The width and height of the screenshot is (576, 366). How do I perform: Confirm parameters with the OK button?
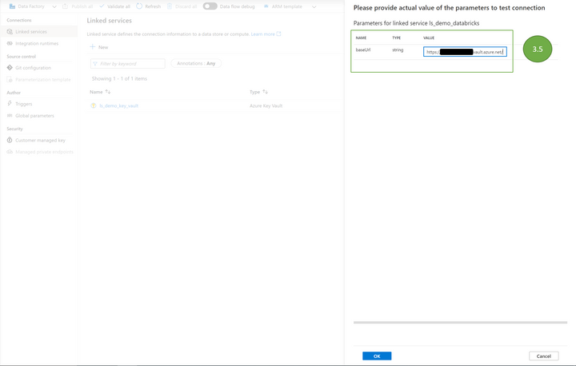pos(377,356)
